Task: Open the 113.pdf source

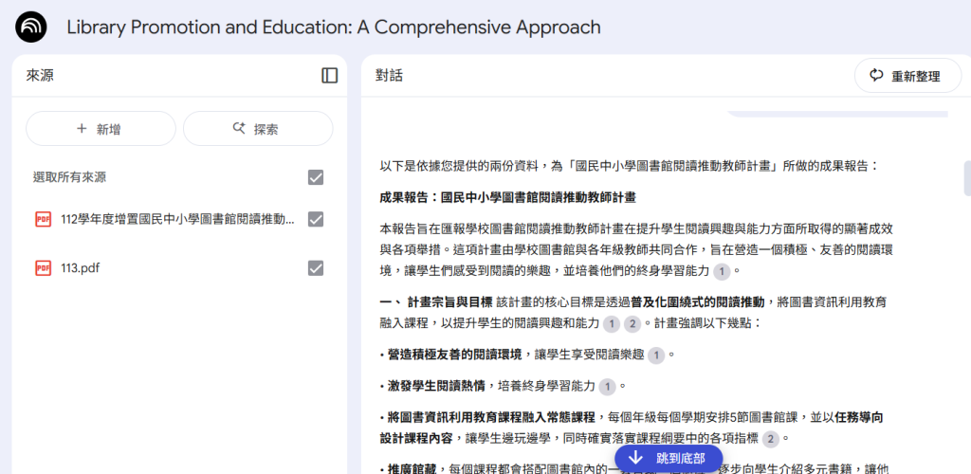Action: pos(81,268)
